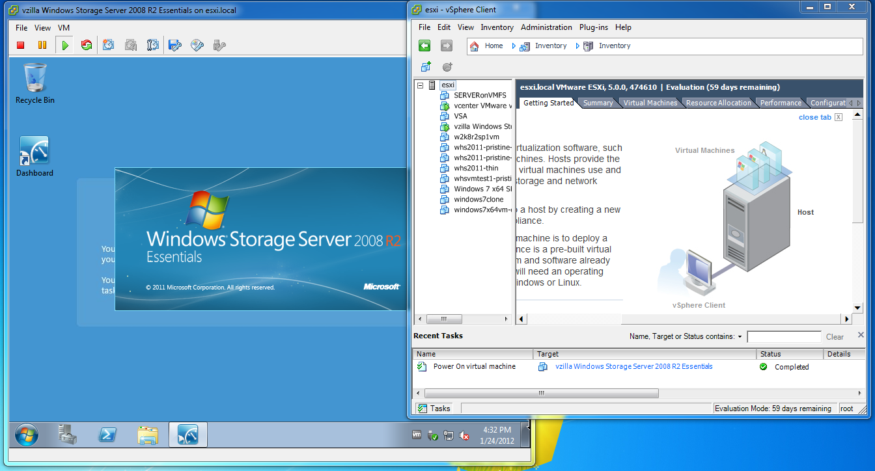This screenshot has width=875, height=471.
Task: Close the Recent Tasks panel
Action: pyautogui.click(x=861, y=335)
